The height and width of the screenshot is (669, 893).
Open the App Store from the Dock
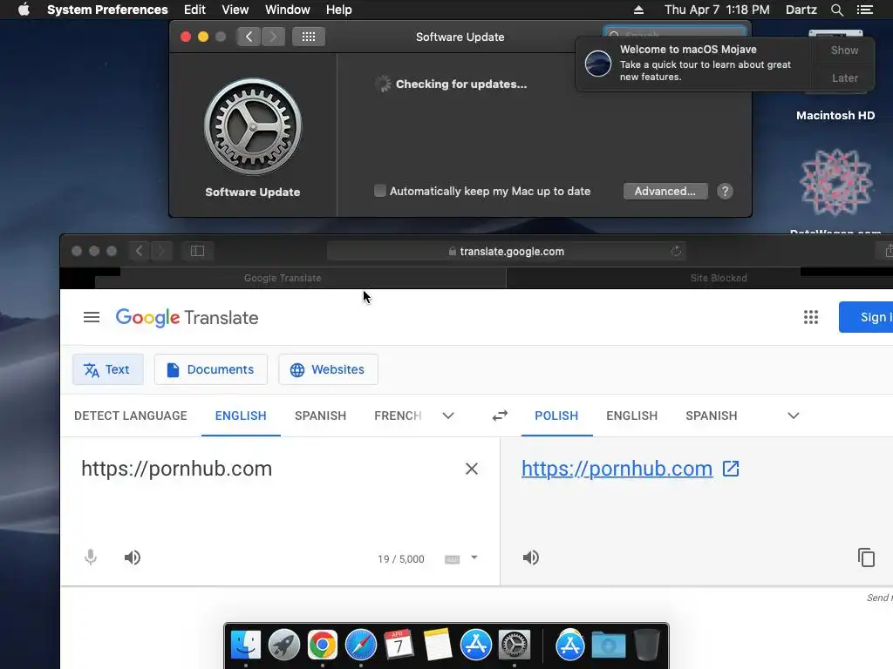point(475,645)
